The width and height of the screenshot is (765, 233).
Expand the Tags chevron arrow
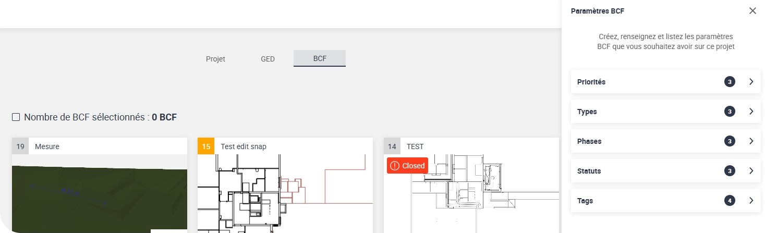coord(751,201)
